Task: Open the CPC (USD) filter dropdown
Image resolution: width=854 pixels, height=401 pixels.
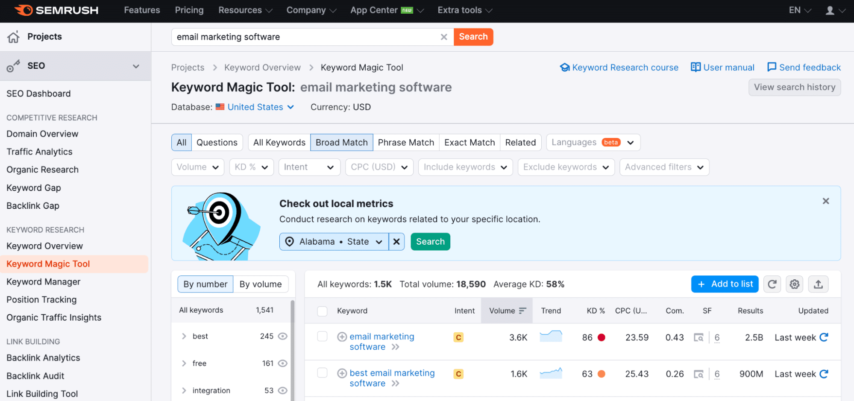Action: point(379,167)
